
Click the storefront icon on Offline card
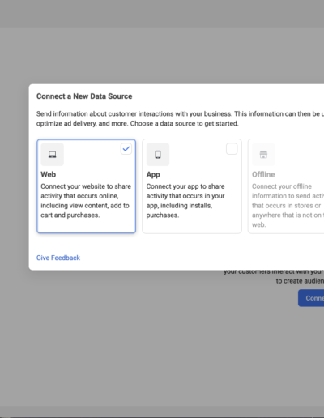(263, 155)
